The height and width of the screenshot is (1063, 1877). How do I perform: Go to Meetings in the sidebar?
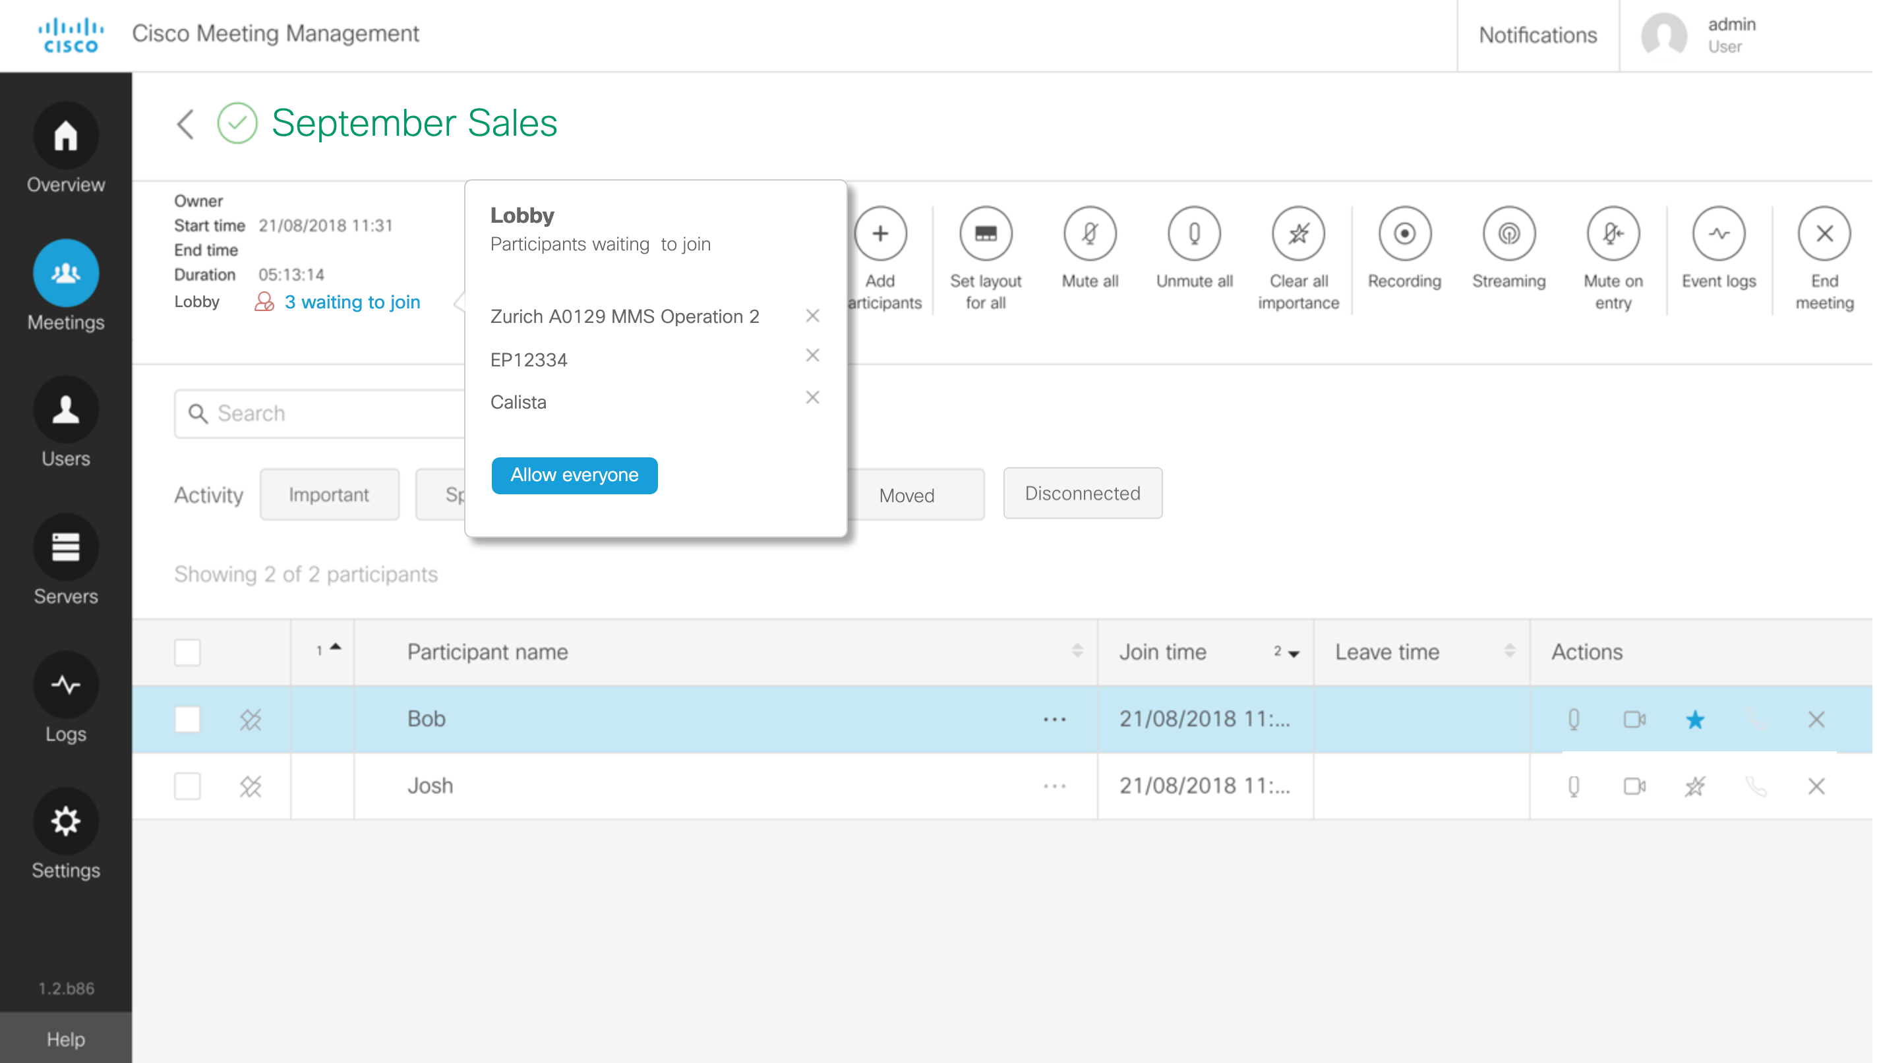[66, 286]
